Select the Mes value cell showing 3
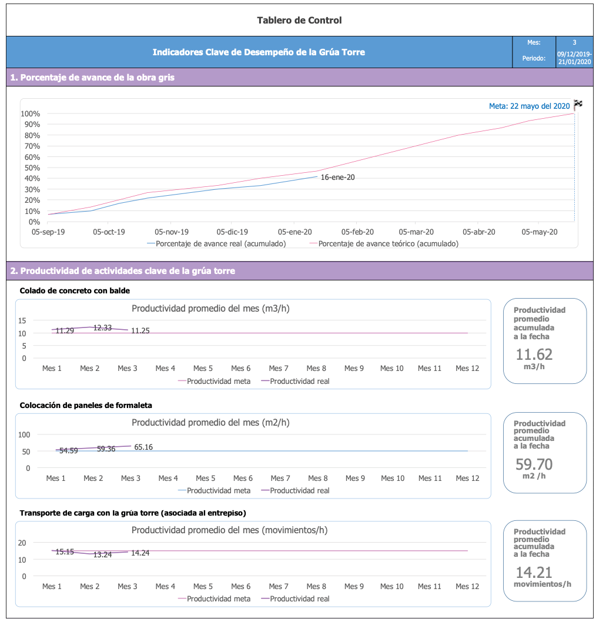596x622 pixels. (x=574, y=42)
